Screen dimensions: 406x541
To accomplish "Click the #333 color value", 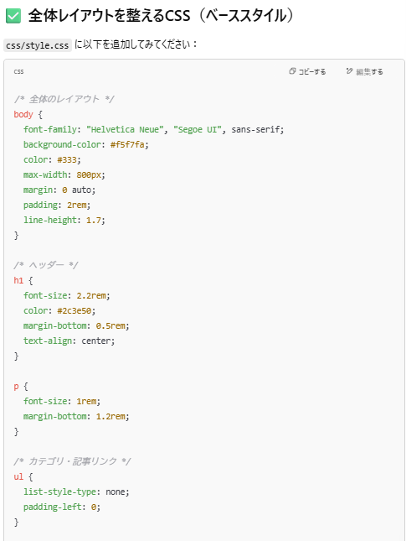I will [67, 159].
